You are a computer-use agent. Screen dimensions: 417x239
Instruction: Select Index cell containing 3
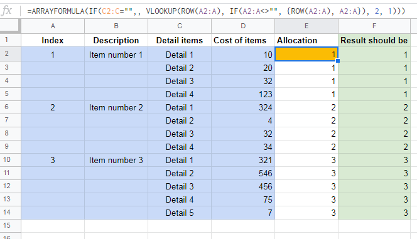(x=53, y=160)
